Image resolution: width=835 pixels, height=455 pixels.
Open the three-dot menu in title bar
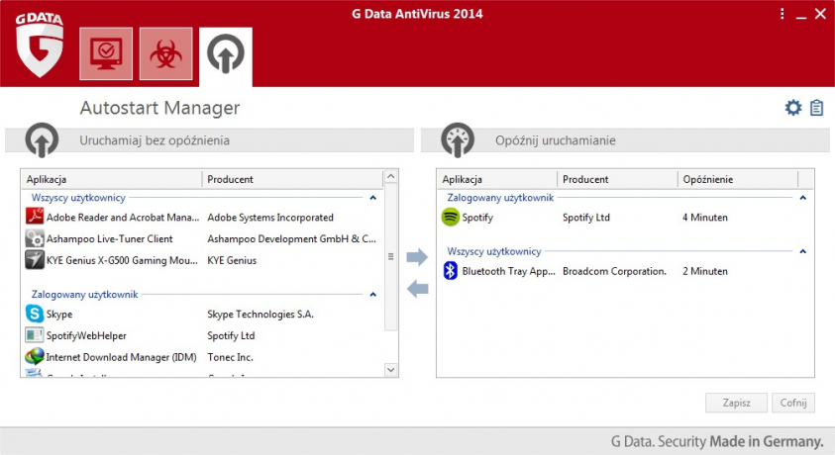(x=782, y=14)
